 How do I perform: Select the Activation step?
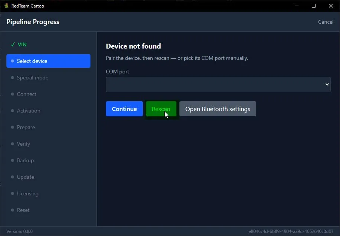click(48, 111)
